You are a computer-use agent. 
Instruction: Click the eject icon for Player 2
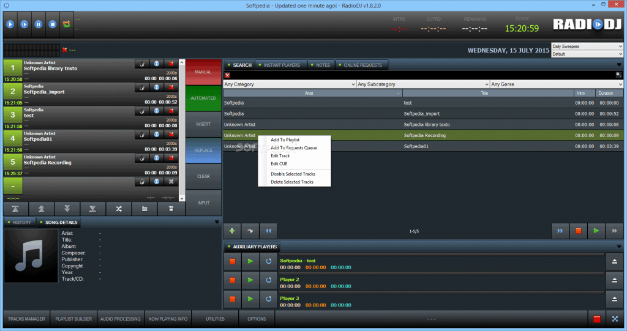tap(615, 280)
